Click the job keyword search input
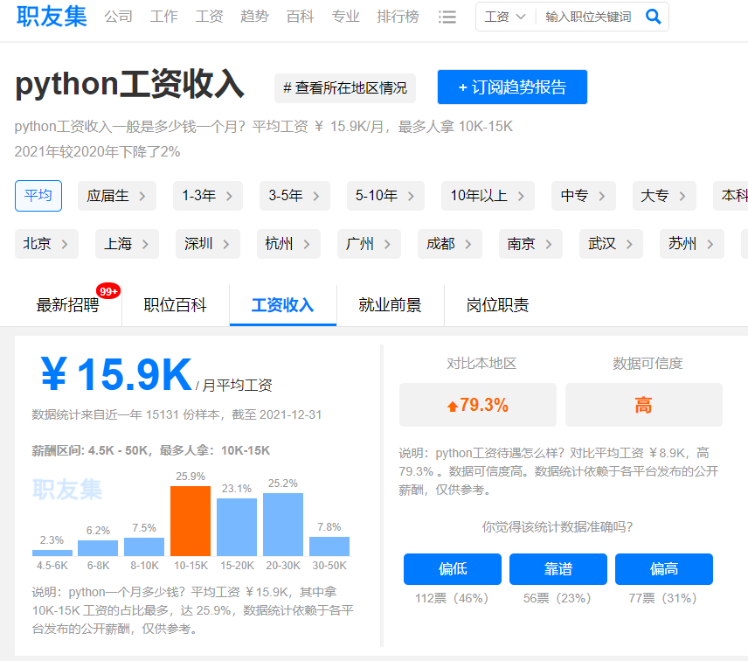The image size is (748, 661). coord(588,17)
